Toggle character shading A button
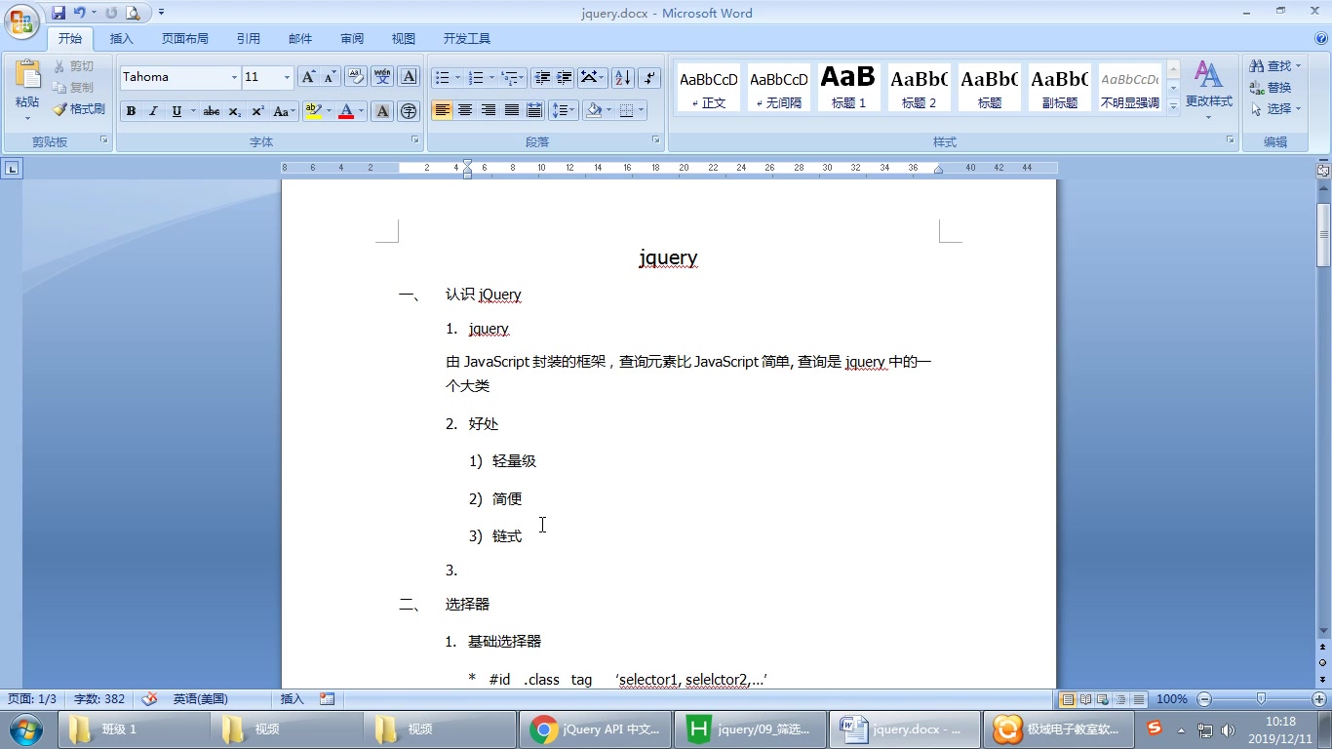The image size is (1332, 749). [x=382, y=111]
